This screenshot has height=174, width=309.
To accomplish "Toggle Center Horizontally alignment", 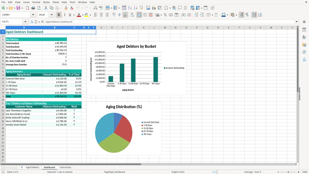I will pos(101,15).
